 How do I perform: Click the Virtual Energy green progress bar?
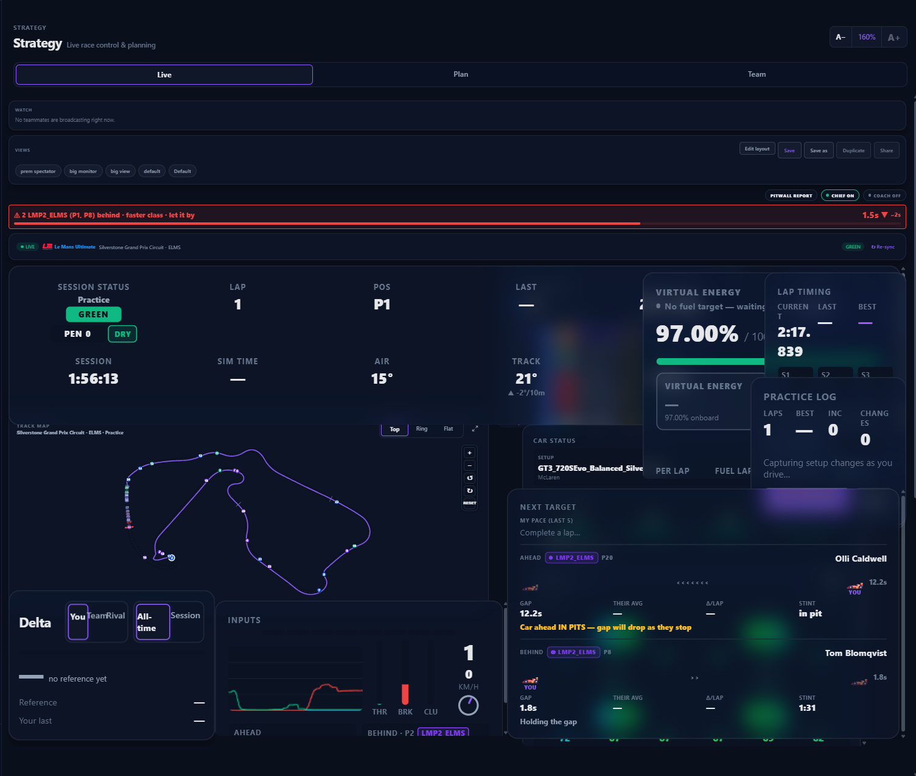pyautogui.click(x=710, y=361)
